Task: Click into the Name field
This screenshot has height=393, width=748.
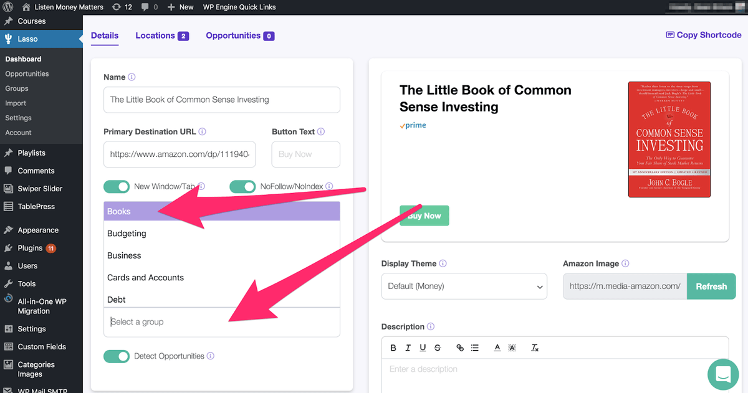Action: coord(222,100)
